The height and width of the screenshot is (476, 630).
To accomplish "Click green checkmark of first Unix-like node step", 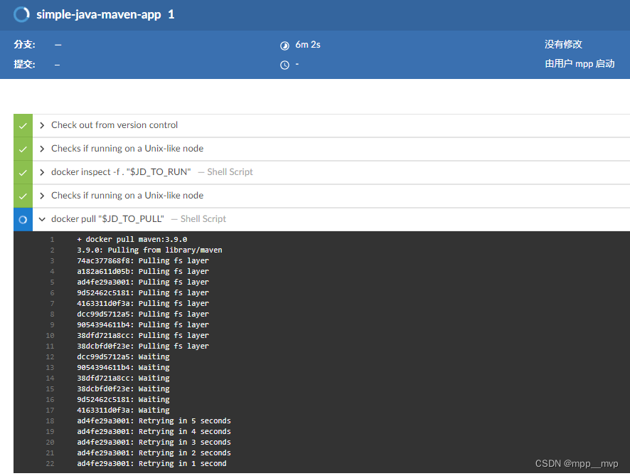I will 23,149.
